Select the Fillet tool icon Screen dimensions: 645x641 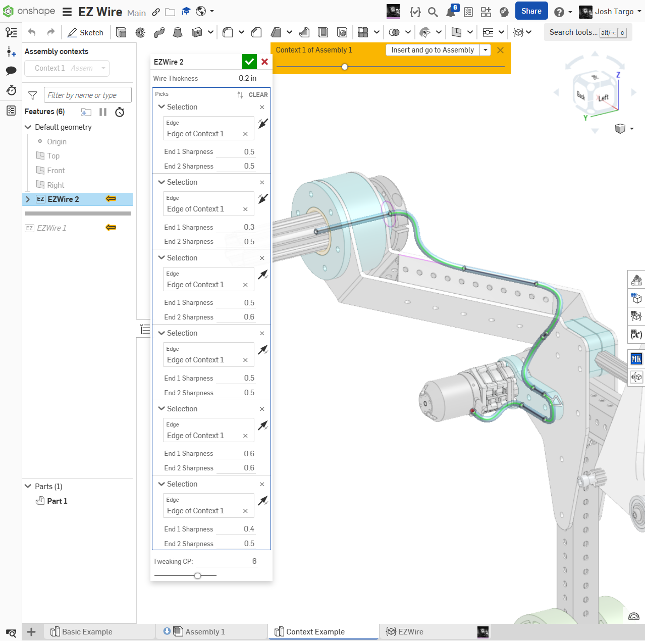(228, 32)
